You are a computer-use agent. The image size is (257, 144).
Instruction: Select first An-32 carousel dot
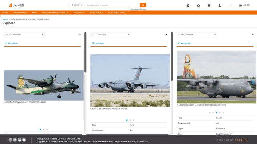(40, 129)
